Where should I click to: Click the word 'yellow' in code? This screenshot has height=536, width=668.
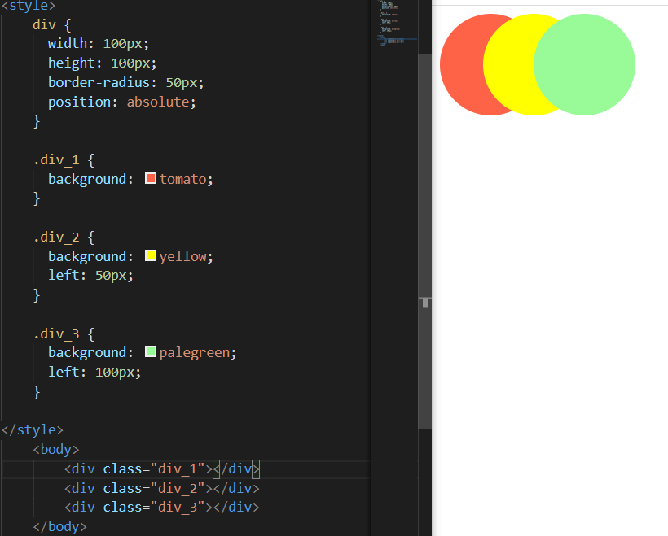183,256
